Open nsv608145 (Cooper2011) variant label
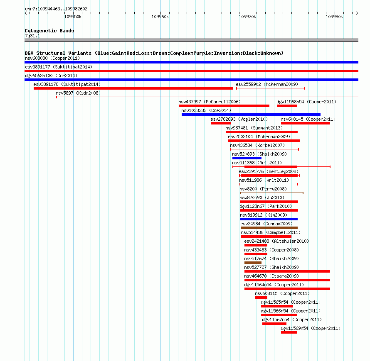The image size is (370, 361). point(308,119)
